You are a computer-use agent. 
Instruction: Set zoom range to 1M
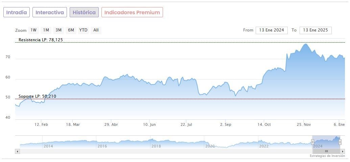click(x=46, y=30)
